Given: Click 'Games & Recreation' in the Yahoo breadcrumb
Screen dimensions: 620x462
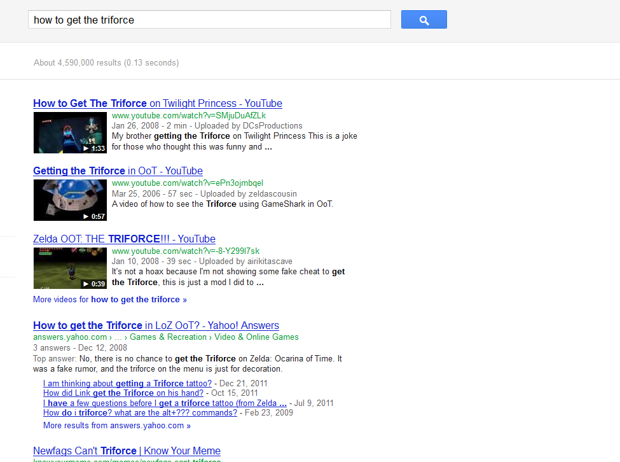Looking at the screenshot, I should pyautogui.click(x=168, y=337).
